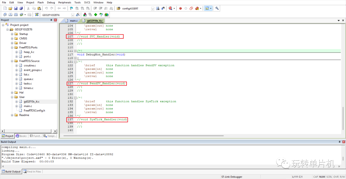Click the 'ST-Link Debugger' status text
Image resolution: width=346 pixels, height=179 pixels.
[x=232, y=177]
